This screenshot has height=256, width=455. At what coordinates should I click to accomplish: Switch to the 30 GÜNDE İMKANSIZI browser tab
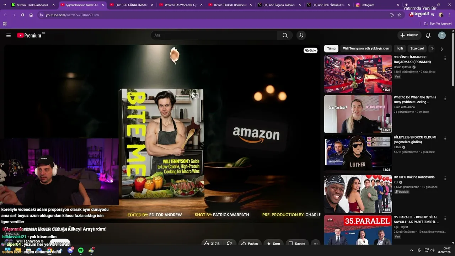131,5
